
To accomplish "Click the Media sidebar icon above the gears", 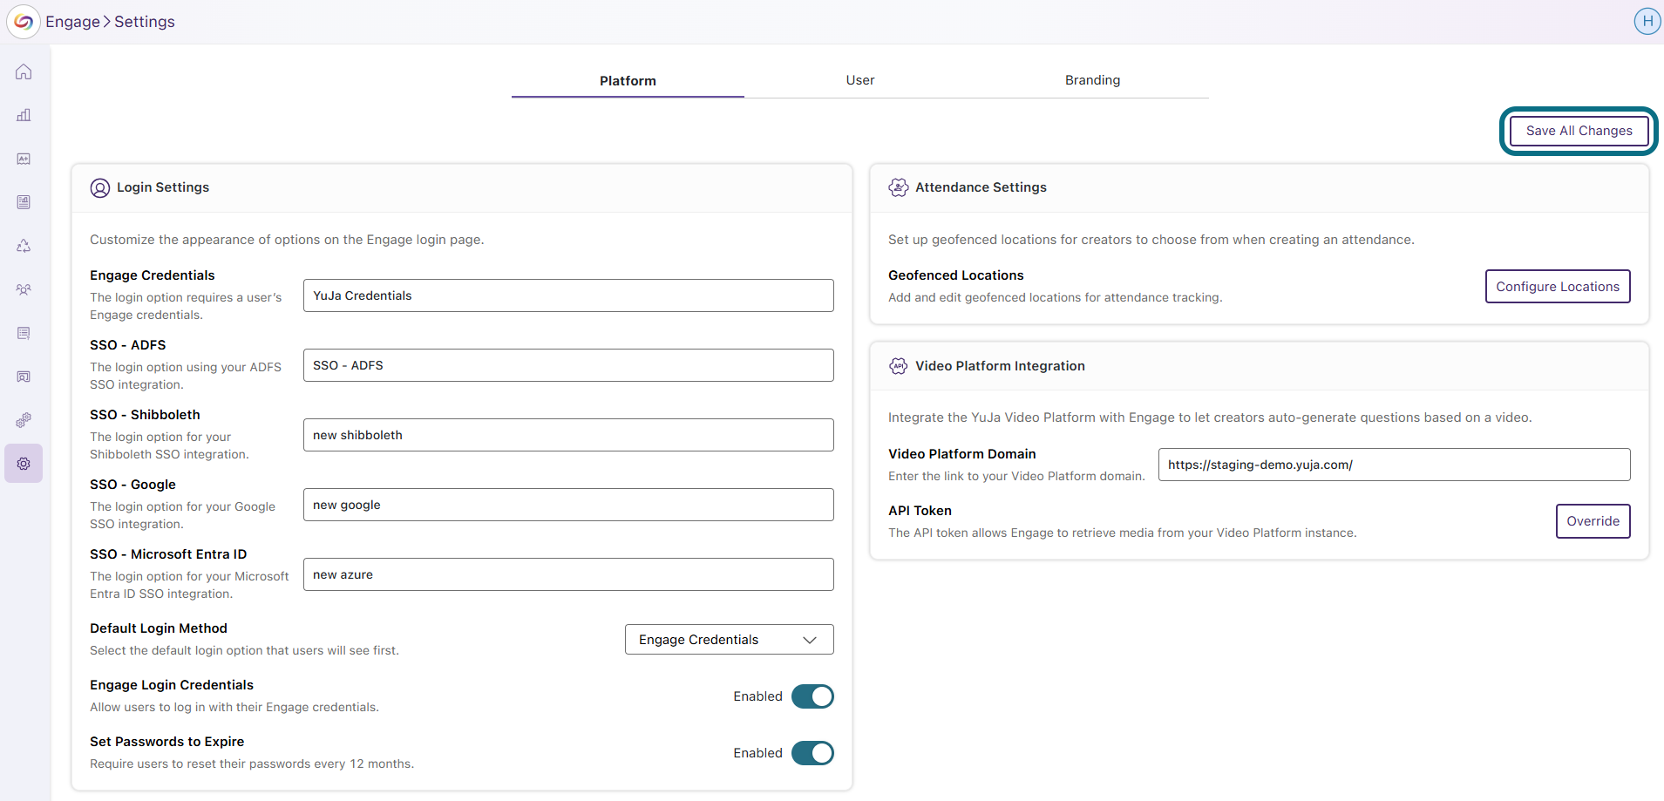I will (24, 377).
